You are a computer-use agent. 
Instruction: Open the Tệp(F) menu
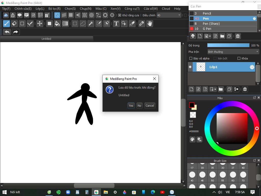point(6,9)
